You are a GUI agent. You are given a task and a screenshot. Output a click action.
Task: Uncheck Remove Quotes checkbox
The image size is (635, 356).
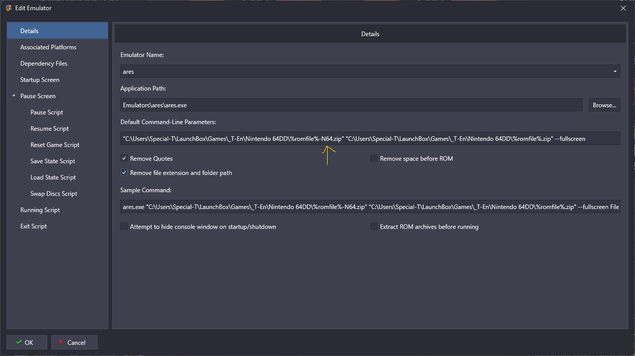[124, 159]
